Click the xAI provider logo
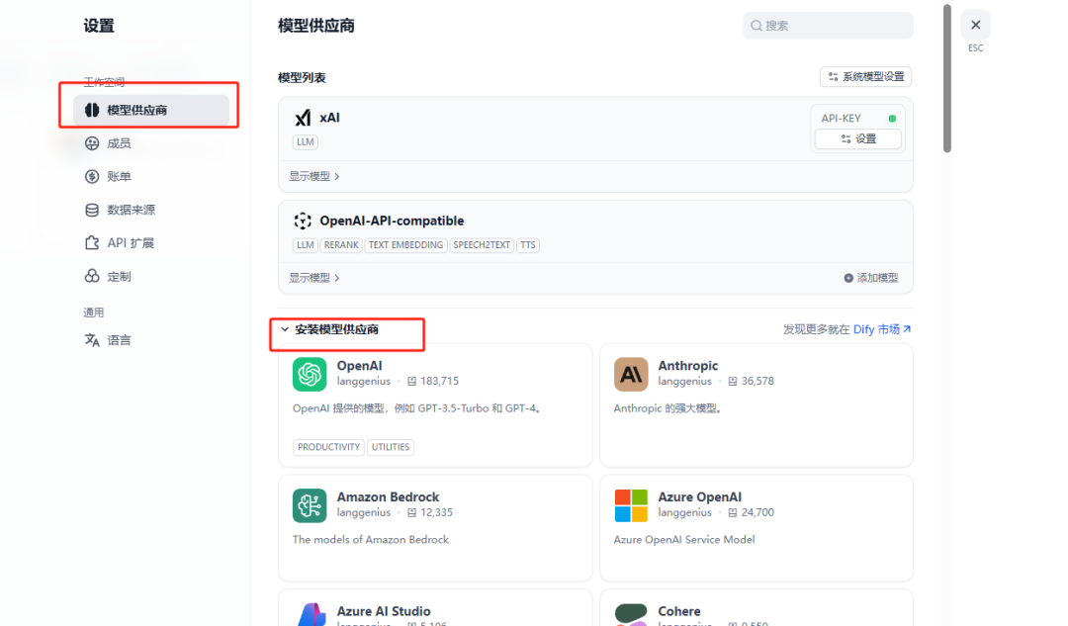The height and width of the screenshot is (626, 1068). point(303,118)
